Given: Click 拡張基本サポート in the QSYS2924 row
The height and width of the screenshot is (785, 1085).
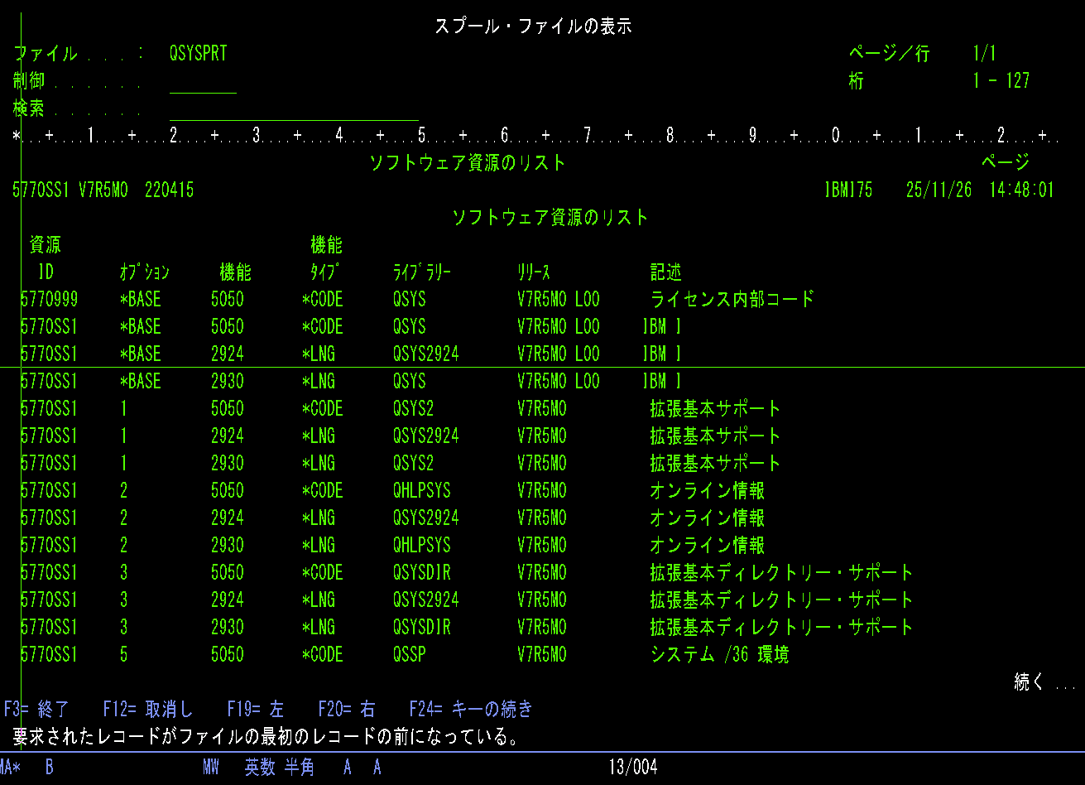Looking at the screenshot, I should click(x=716, y=436).
